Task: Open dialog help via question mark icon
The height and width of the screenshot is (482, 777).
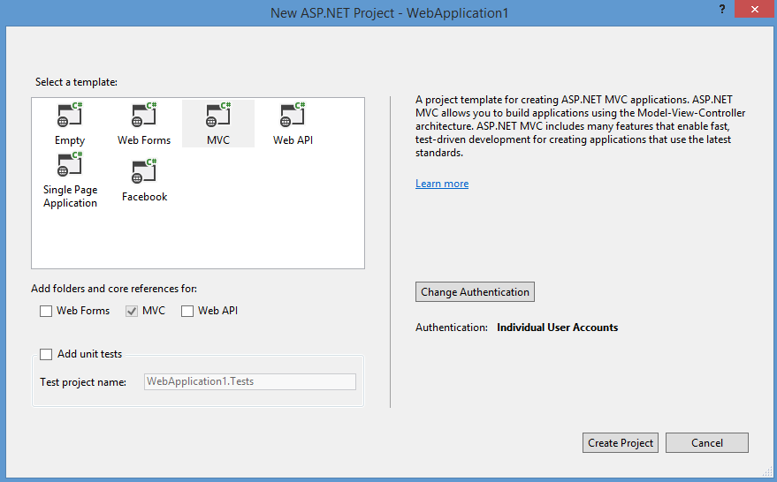Action: coord(722,9)
